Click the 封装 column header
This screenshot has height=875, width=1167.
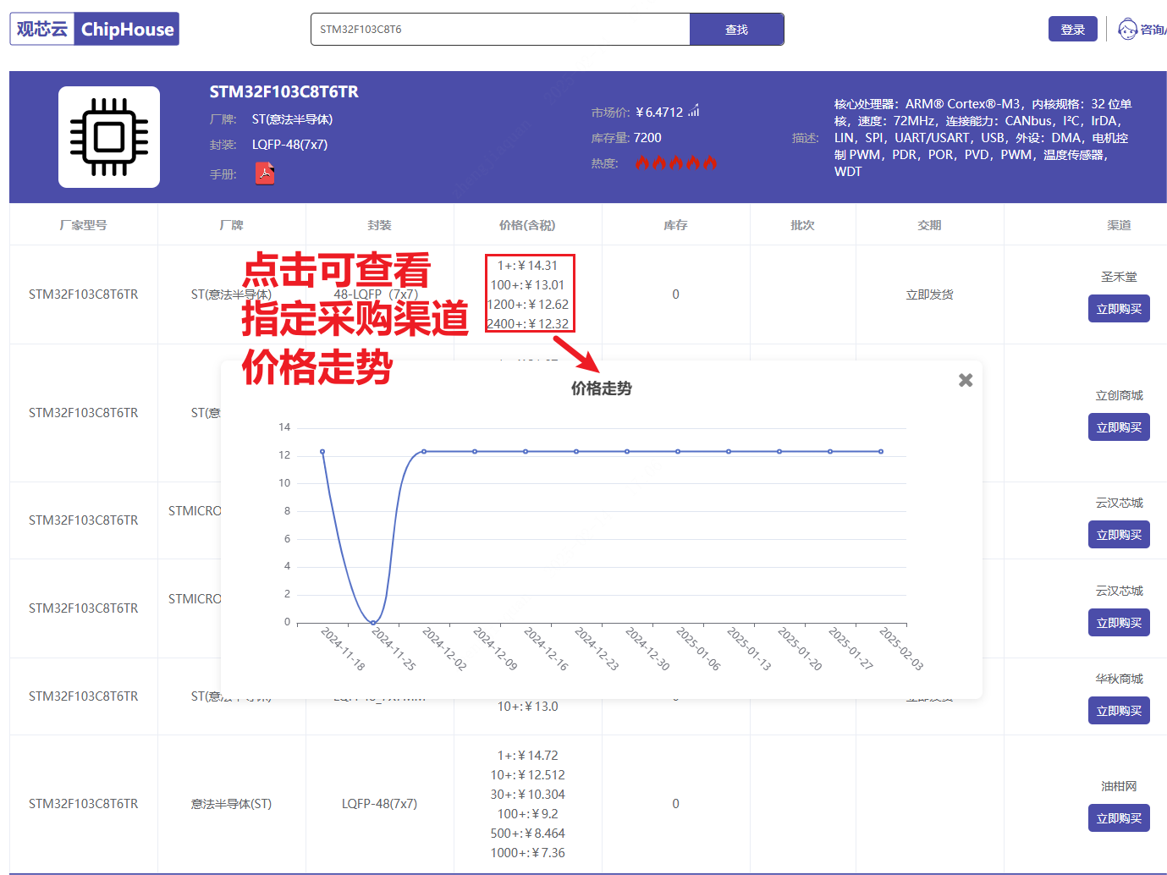pyautogui.click(x=379, y=225)
